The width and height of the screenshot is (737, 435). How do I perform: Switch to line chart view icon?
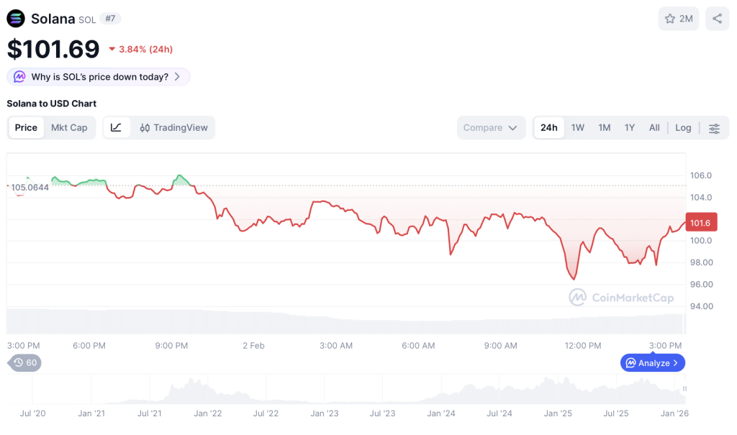click(x=116, y=127)
